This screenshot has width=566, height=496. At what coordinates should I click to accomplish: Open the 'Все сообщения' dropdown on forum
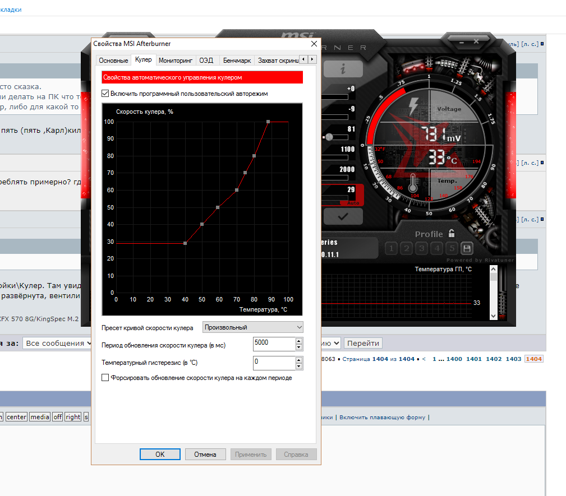(x=57, y=343)
